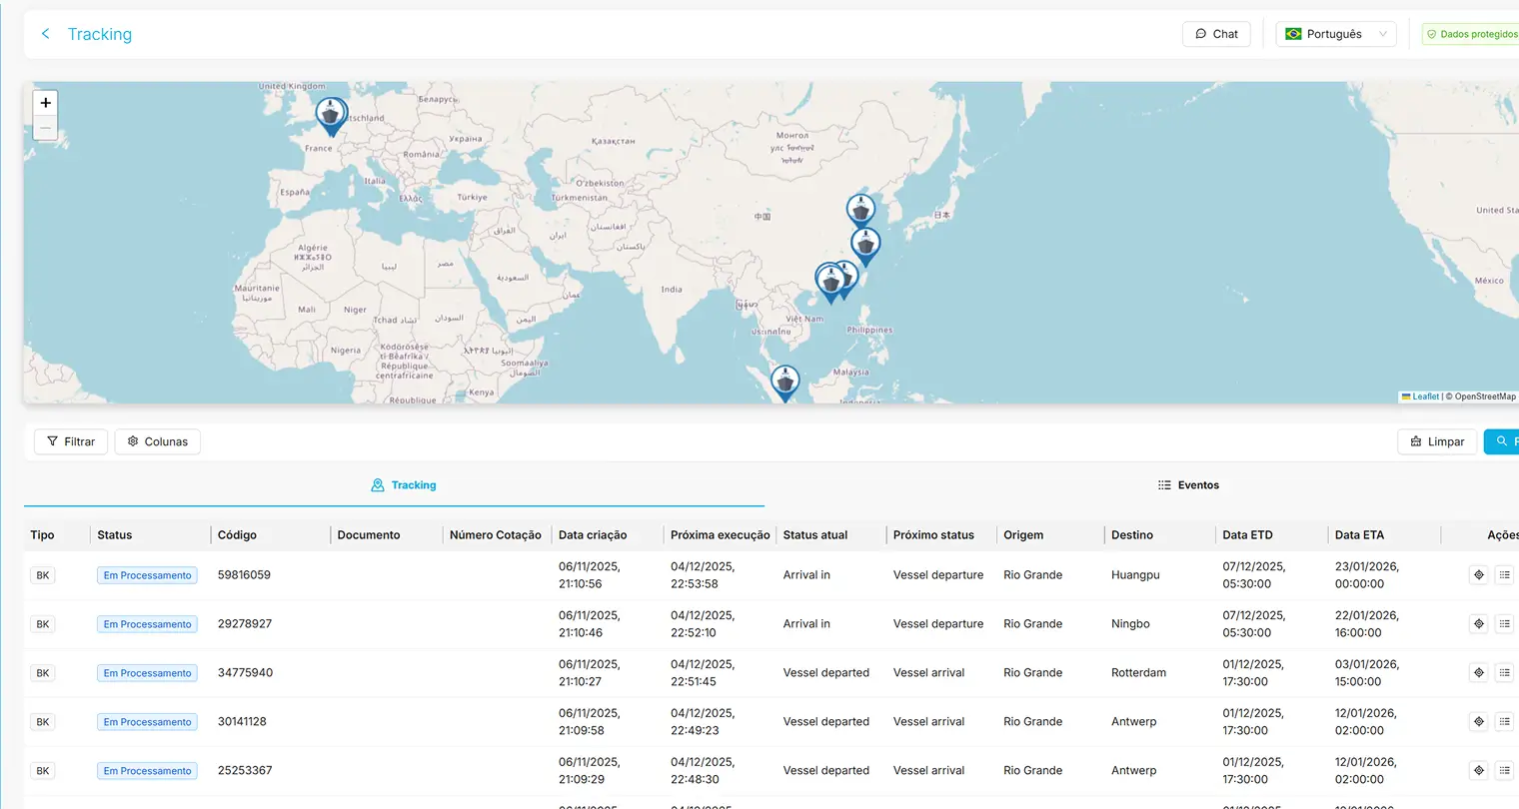Image resolution: width=1519 pixels, height=809 pixels.
Task: Locate booking 34775940 on the map
Action: coord(1479,673)
